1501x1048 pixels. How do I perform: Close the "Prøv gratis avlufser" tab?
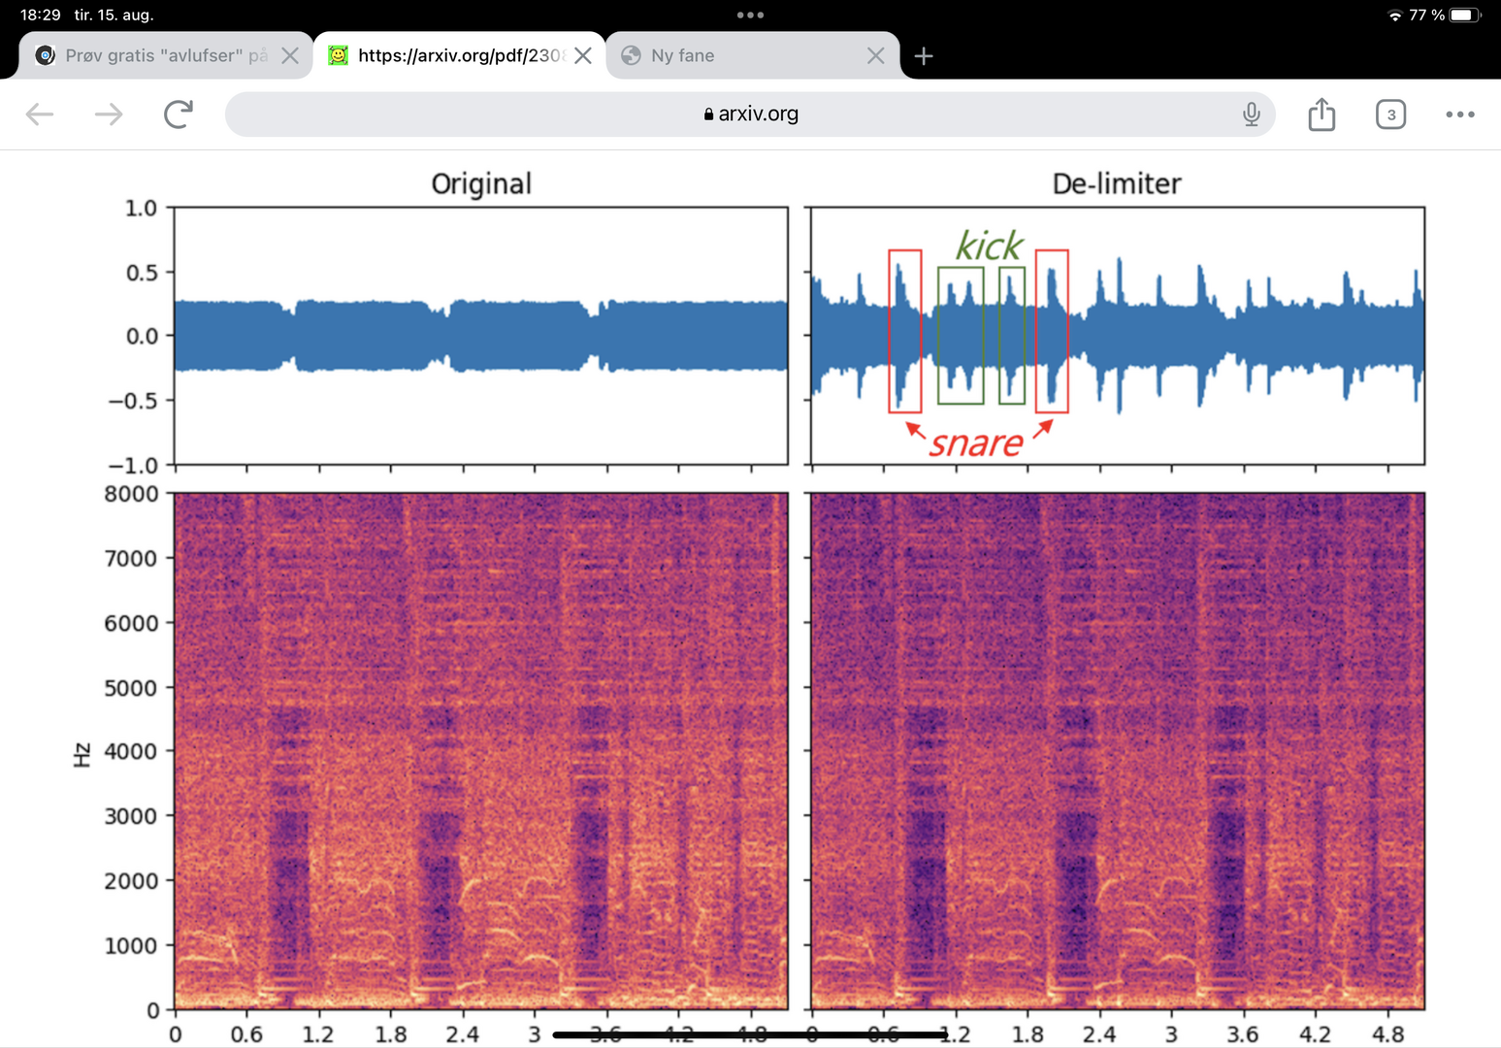[289, 55]
